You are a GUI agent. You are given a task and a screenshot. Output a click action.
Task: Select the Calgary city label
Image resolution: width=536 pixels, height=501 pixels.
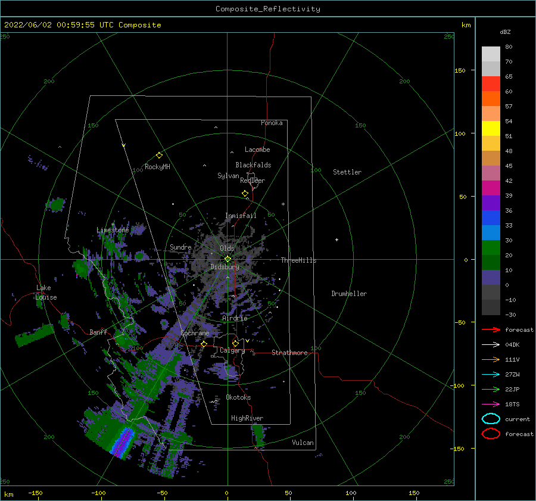232,350
